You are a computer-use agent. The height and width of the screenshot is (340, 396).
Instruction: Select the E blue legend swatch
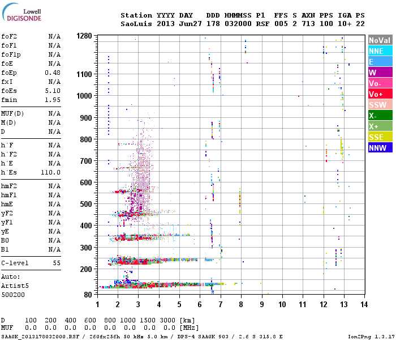[x=380, y=61]
